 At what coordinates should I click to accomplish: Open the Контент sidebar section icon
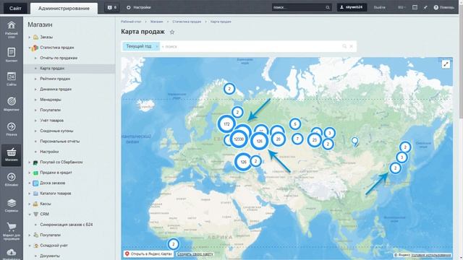point(12,55)
